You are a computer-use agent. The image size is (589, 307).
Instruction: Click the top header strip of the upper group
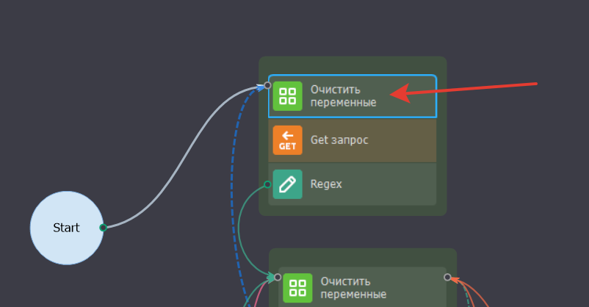(x=353, y=65)
